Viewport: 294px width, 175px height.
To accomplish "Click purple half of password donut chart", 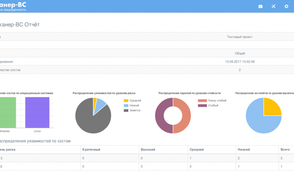I will coord(160,115).
